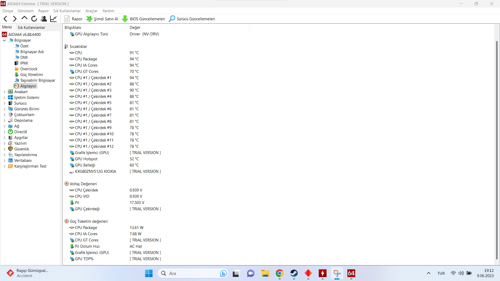This screenshot has width=500, height=281.
Task: Switch to Sık Kullanılanlar tab
Action: [31, 27]
